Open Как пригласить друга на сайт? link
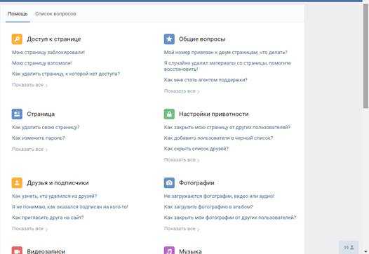 tap(48, 218)
